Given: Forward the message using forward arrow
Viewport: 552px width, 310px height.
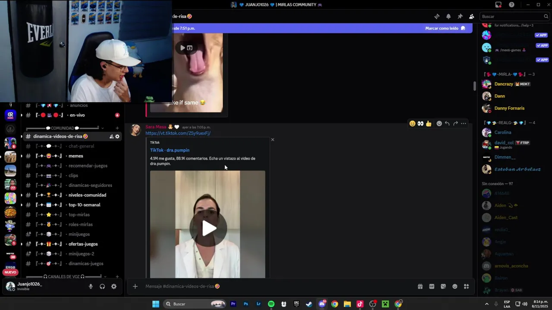Looking at the screenshot, I should 455,124.
